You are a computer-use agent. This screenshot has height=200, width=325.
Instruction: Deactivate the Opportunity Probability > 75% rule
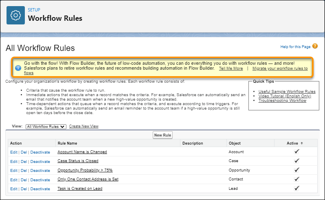tap(40, 171)
